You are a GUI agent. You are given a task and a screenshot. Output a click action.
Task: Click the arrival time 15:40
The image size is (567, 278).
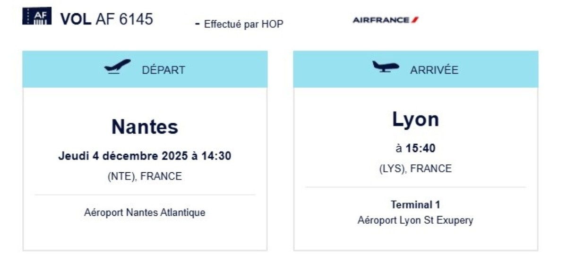pos(421,148)
